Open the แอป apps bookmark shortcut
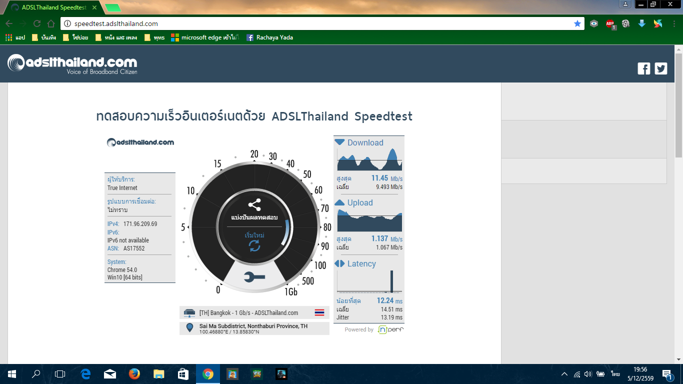The image size is (683, 384). 15,37
